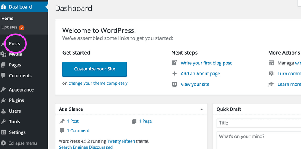Image resolution: width=301 pixels, height=149 pixels.
Task: Click the pencil icon beside Write your first blog post
Action: (x=174, y=63)
